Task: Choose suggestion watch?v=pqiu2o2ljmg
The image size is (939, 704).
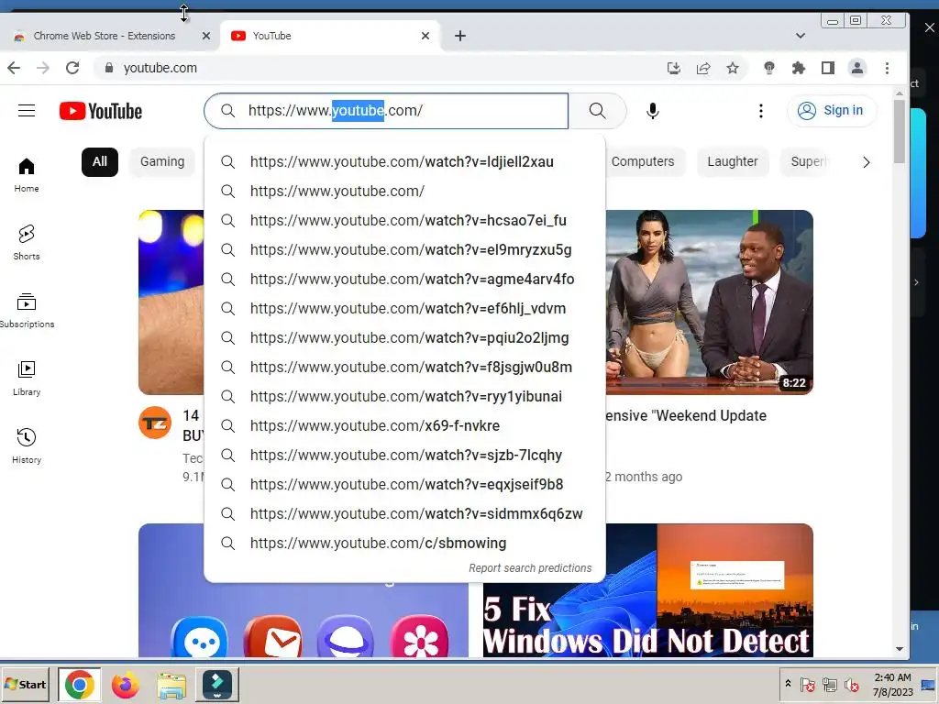Action: 404,337
